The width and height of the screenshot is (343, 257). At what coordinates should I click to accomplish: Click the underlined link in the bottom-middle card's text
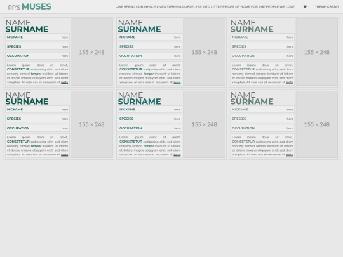click(177, 155)
